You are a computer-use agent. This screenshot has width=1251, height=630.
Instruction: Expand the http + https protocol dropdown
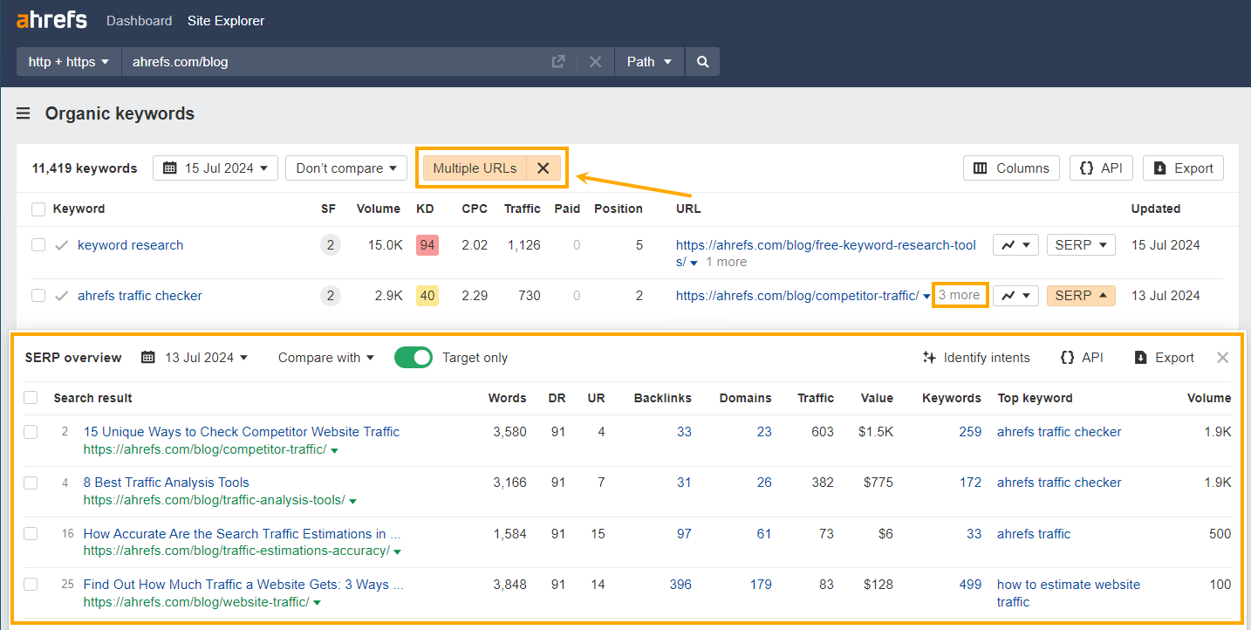pyautogui.click(x=67, y=61)
